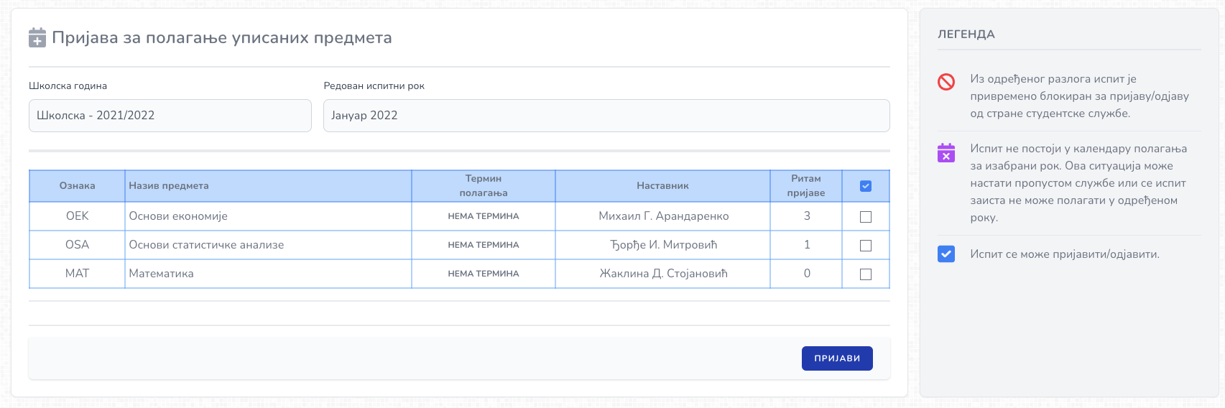This screenshot has width=1225, height=408.
Task: Click the Ознака column header
Action: coord(77,186)
